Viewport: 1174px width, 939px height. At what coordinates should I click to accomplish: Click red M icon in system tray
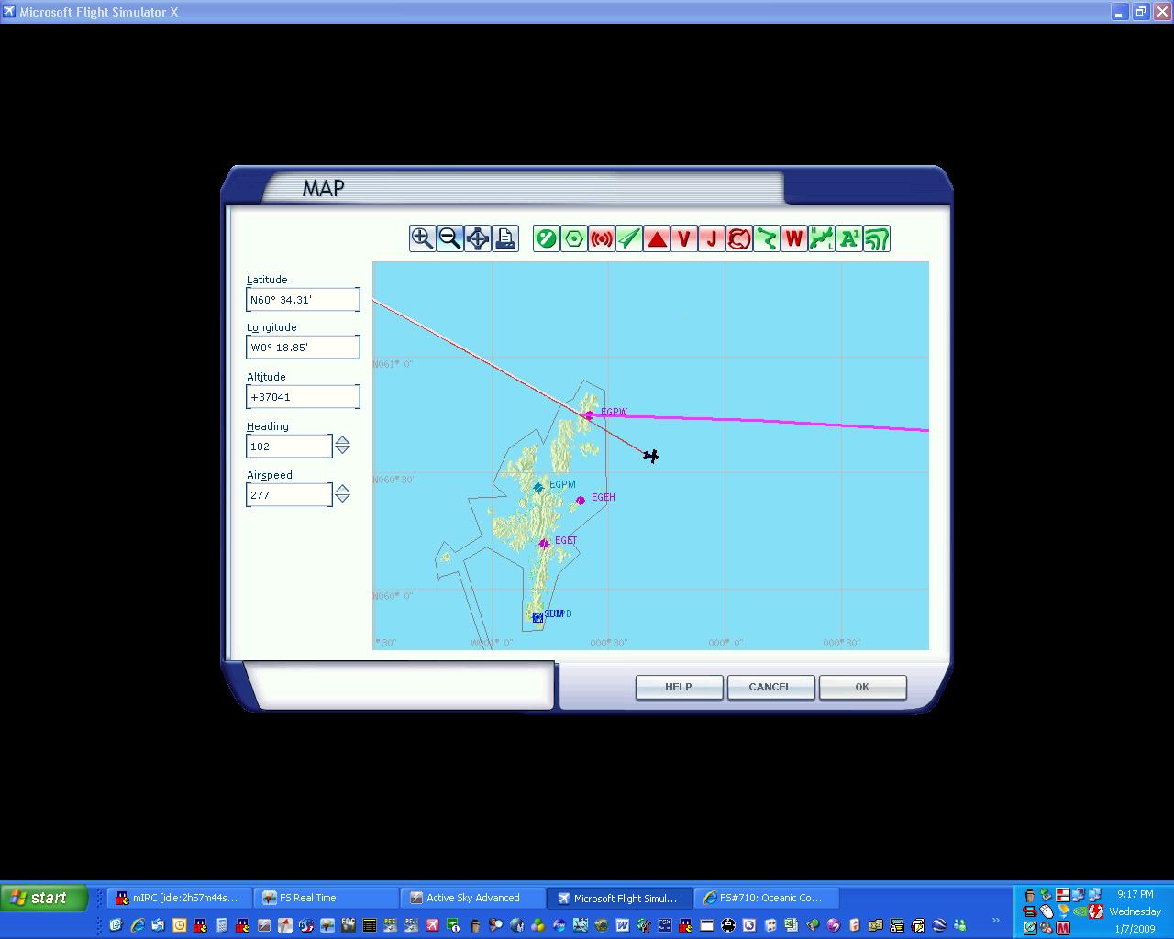[1063, 928]
